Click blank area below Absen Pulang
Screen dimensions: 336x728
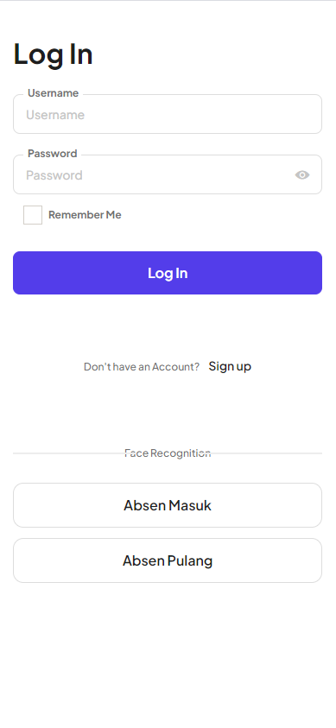coord(168,655)
